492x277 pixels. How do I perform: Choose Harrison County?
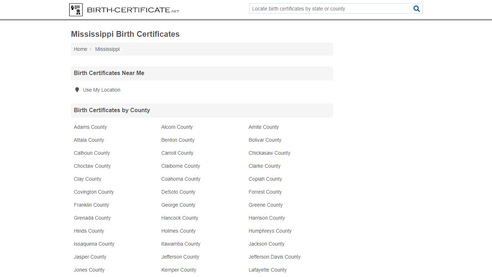267,218
